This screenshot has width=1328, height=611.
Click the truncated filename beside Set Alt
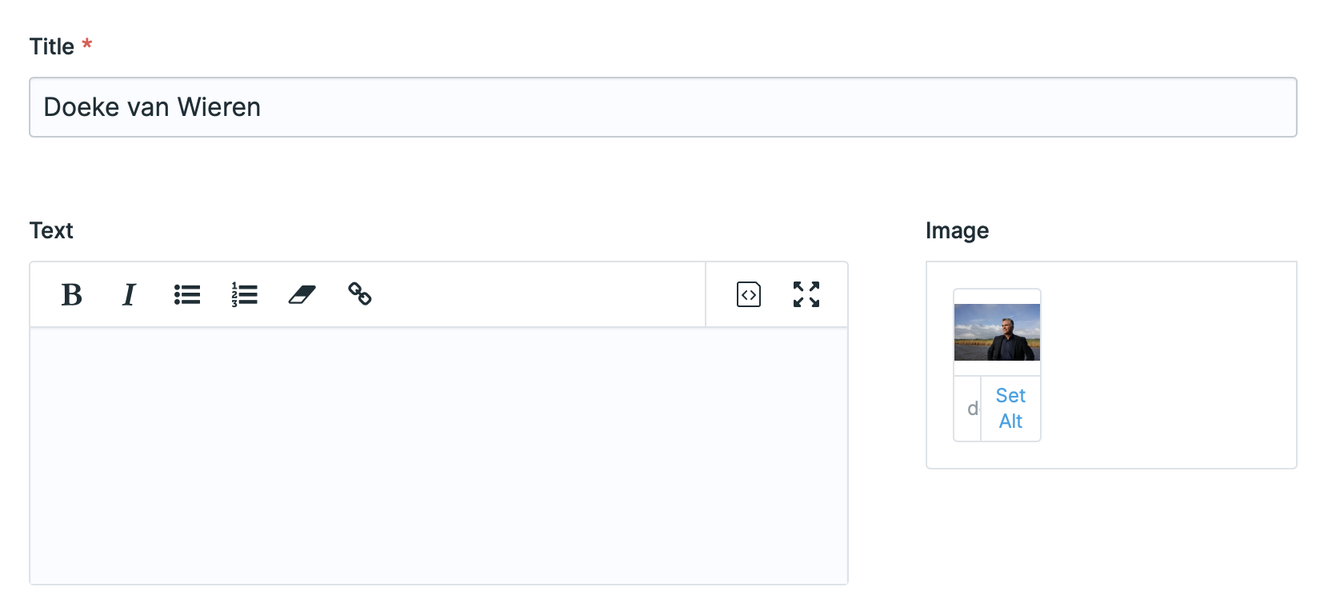coord(971,408)
